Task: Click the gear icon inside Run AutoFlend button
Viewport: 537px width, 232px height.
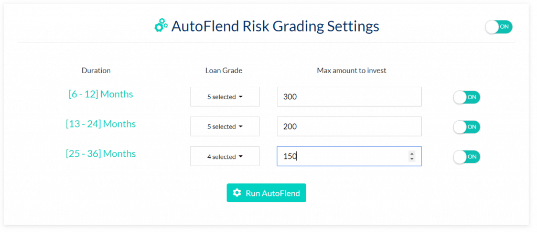Action: pyautogui.click(x=237, y=193)
